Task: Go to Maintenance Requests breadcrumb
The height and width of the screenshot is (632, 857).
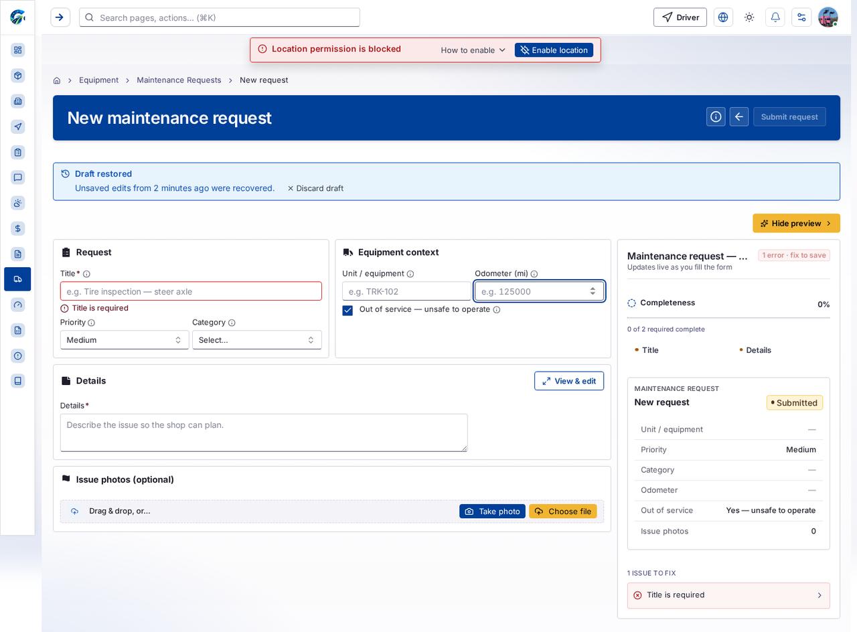Action: click(179, 80)
